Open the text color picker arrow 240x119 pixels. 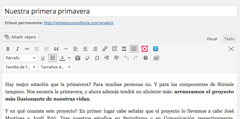click(69, 58)
